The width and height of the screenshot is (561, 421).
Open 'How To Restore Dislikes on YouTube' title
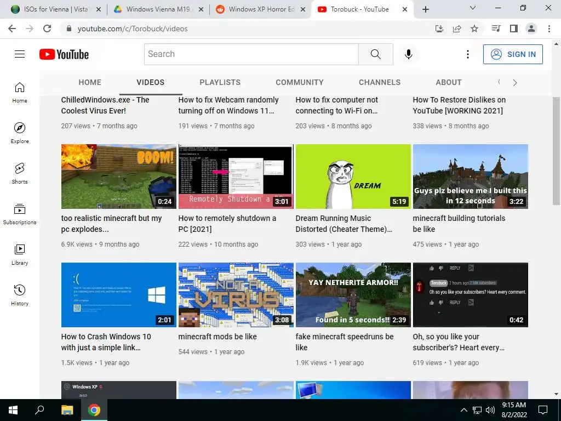click(459, 105)
